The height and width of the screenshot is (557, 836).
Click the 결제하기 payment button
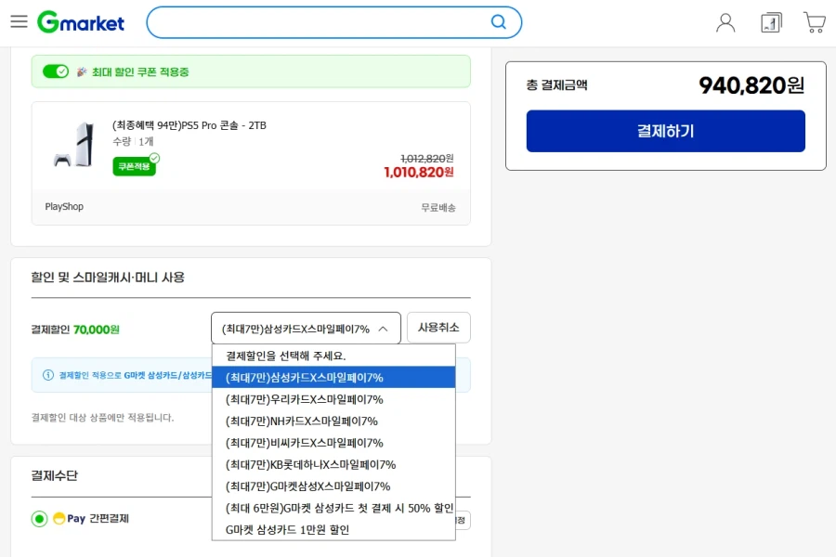click(x=665, y=131)
